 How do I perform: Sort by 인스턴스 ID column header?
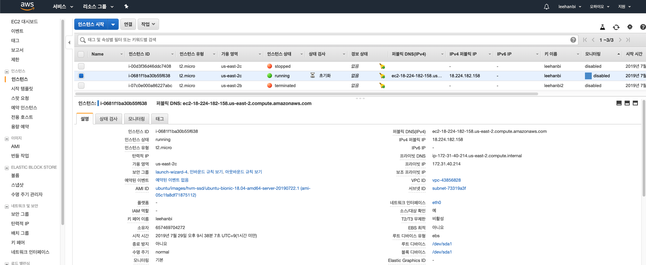coord(151,54)
